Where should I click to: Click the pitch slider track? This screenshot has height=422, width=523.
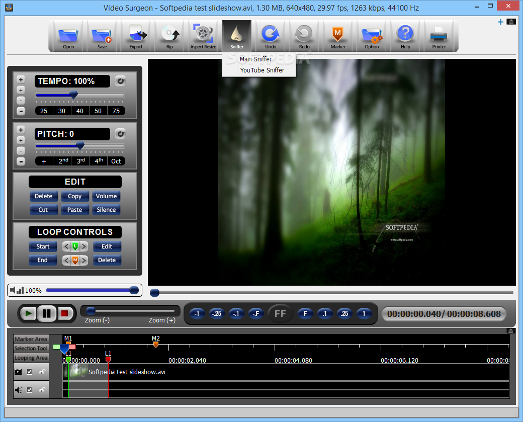point(80,146)
